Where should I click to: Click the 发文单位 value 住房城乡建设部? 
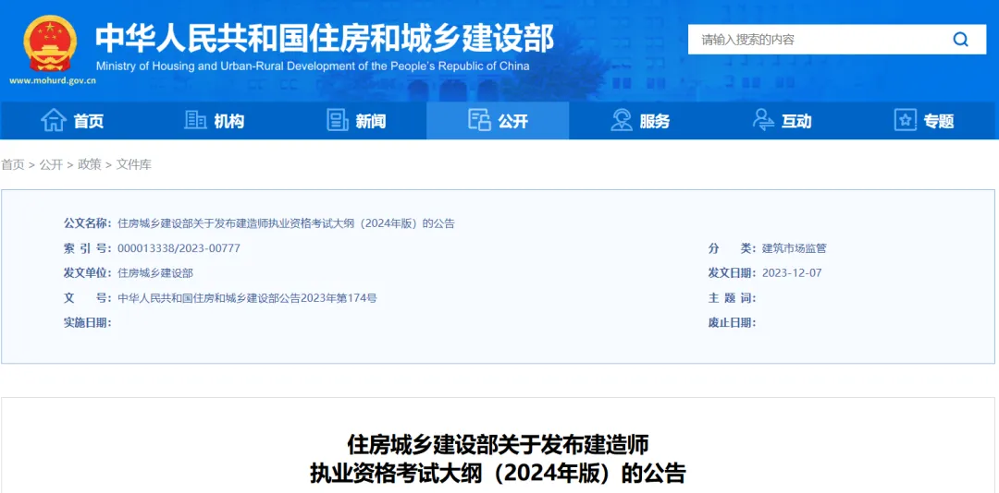coord(155,273)
